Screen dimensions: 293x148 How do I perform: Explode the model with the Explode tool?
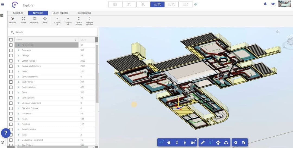[218, 143]
